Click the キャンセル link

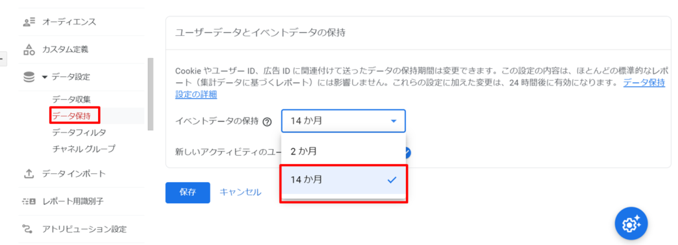point(240,192)
